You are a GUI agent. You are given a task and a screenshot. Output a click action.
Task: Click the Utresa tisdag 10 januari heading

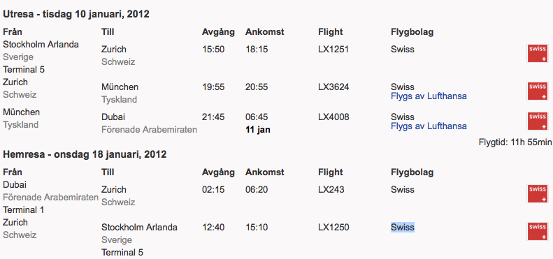click(x=76, y=14)
